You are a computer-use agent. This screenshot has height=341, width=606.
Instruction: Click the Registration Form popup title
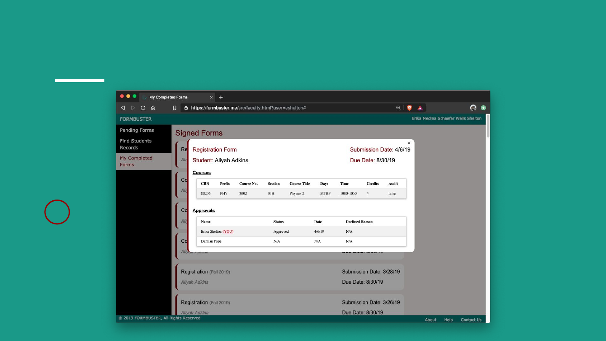coord(215,149)
